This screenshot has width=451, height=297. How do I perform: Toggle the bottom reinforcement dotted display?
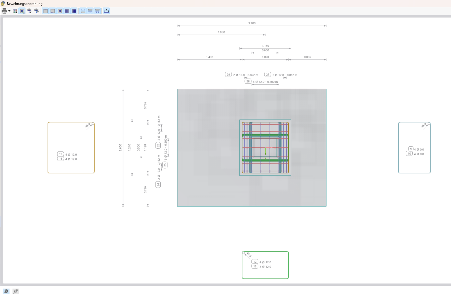pyautogui.click(x=52, y=11)
